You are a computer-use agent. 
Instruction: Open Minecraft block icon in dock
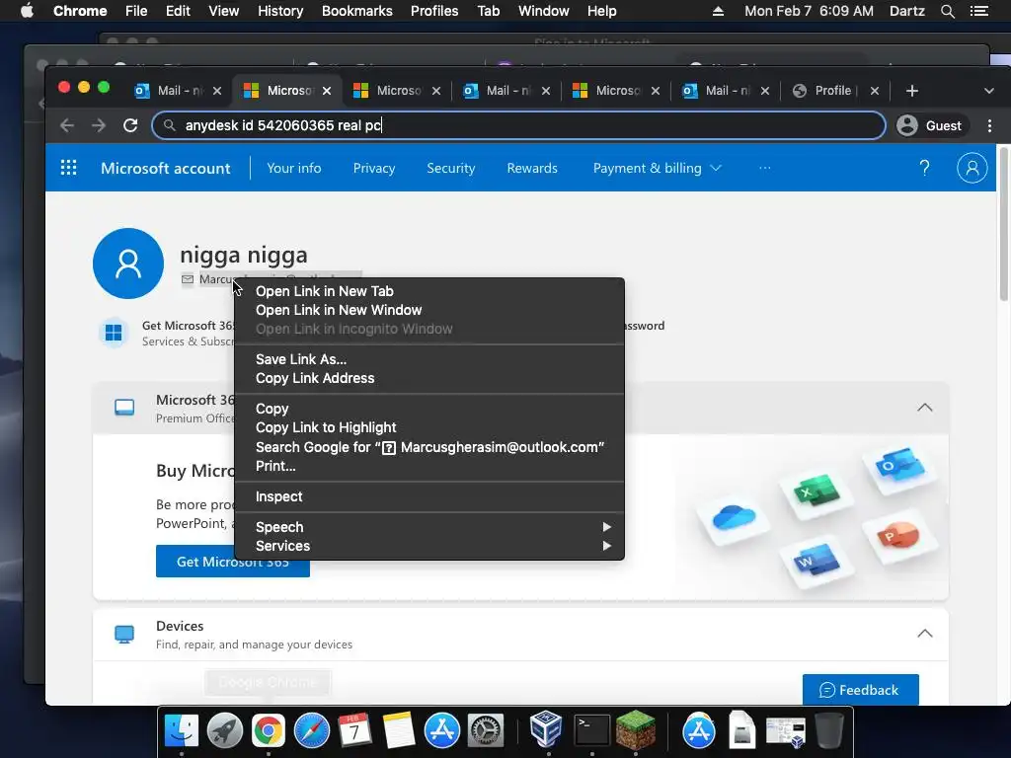coord(635,729)
